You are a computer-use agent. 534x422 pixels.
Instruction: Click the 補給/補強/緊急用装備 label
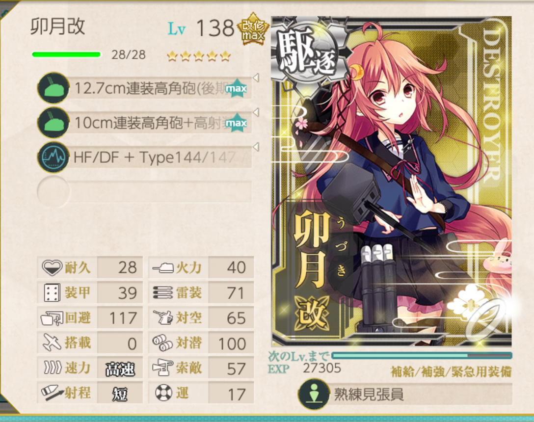click(451, 371)
